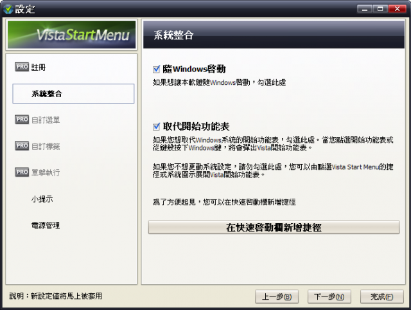411x310 pixels.
Task: Click the PRO badge beside 自訂選單
Action: 22,120
